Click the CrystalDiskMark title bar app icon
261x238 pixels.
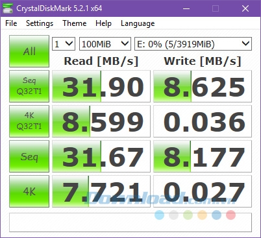coord(8,8)
